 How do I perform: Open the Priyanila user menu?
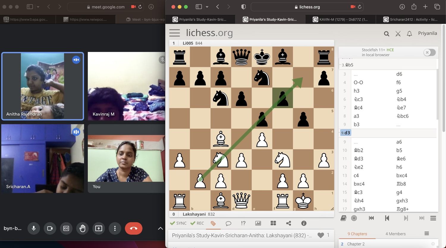click(x=428, y=33)
